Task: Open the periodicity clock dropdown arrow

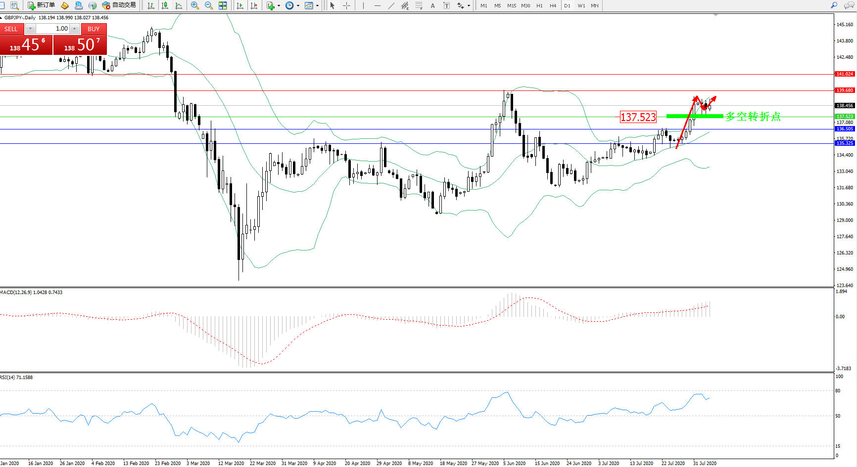Action: point(298,6)
